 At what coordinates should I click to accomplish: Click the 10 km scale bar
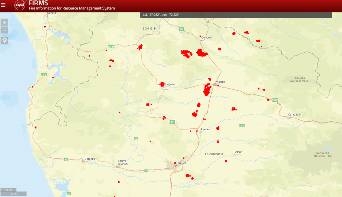pos(9,190)
